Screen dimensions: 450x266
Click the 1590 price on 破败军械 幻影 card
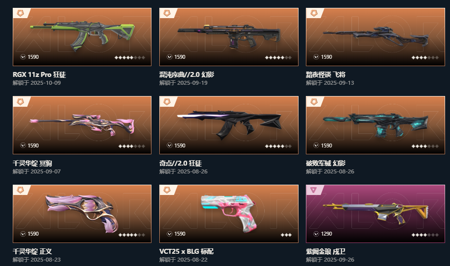[x=326, y=145]
